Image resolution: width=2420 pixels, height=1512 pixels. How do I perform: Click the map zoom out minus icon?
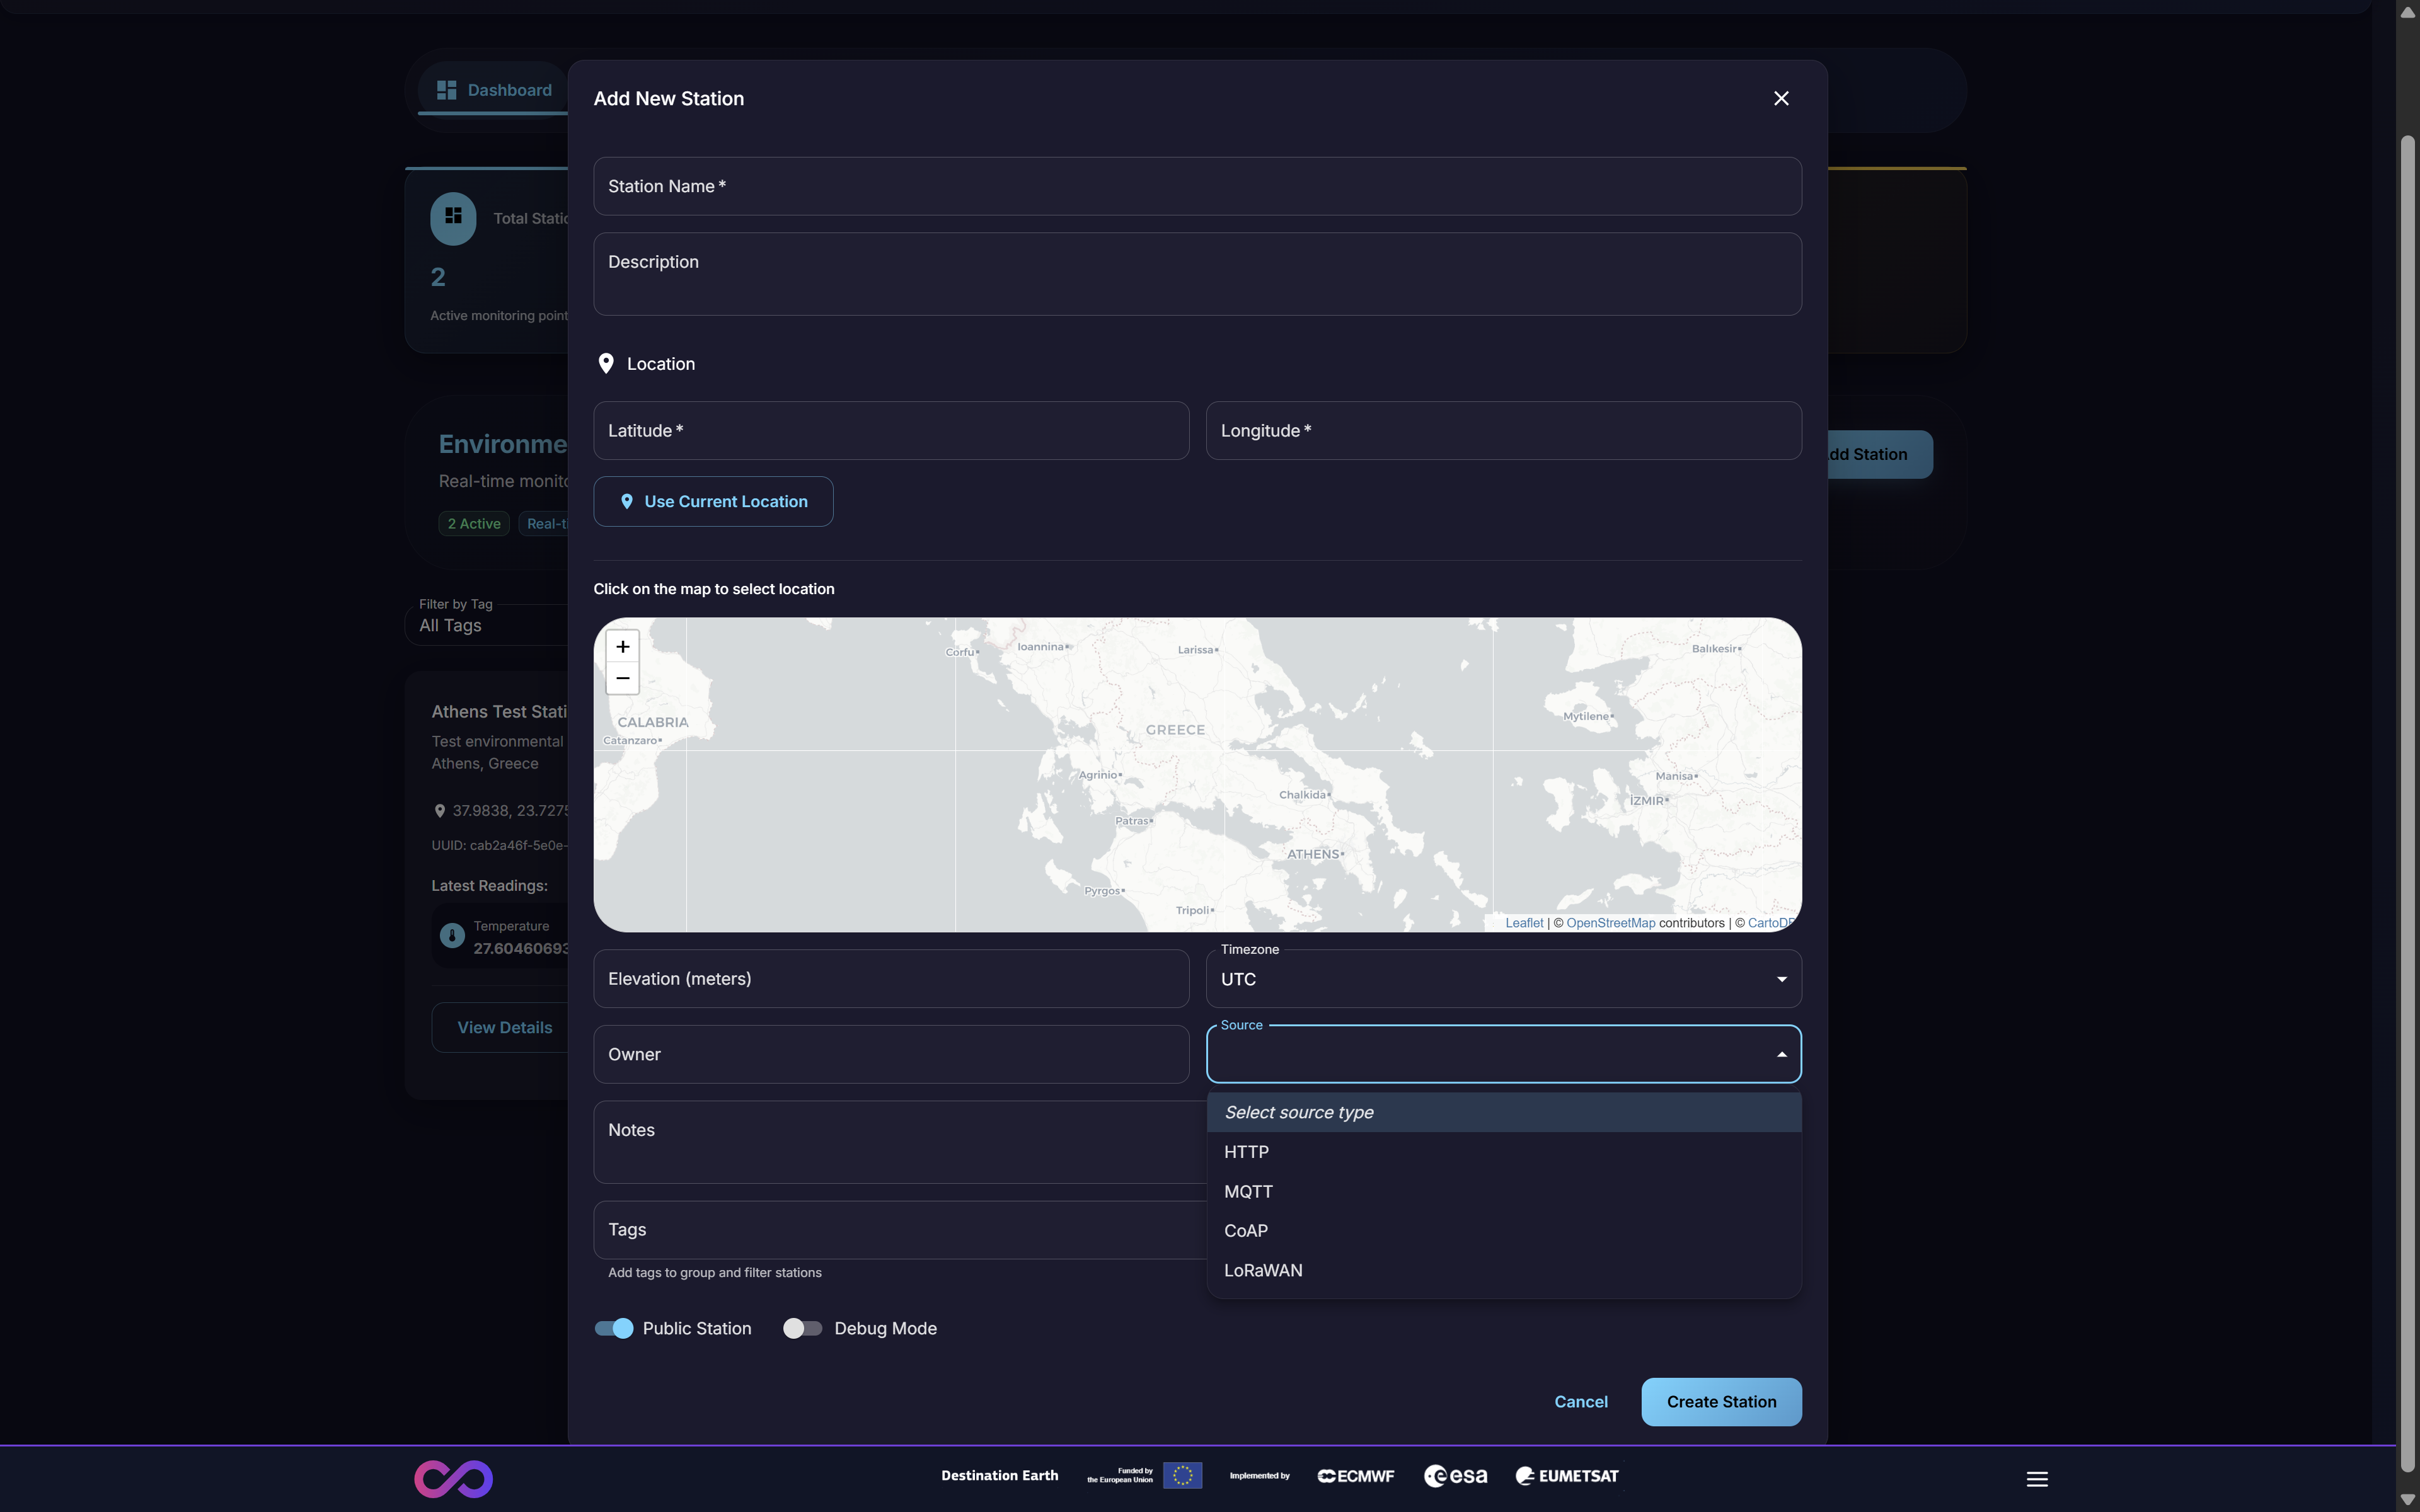(x=622, y=678)
